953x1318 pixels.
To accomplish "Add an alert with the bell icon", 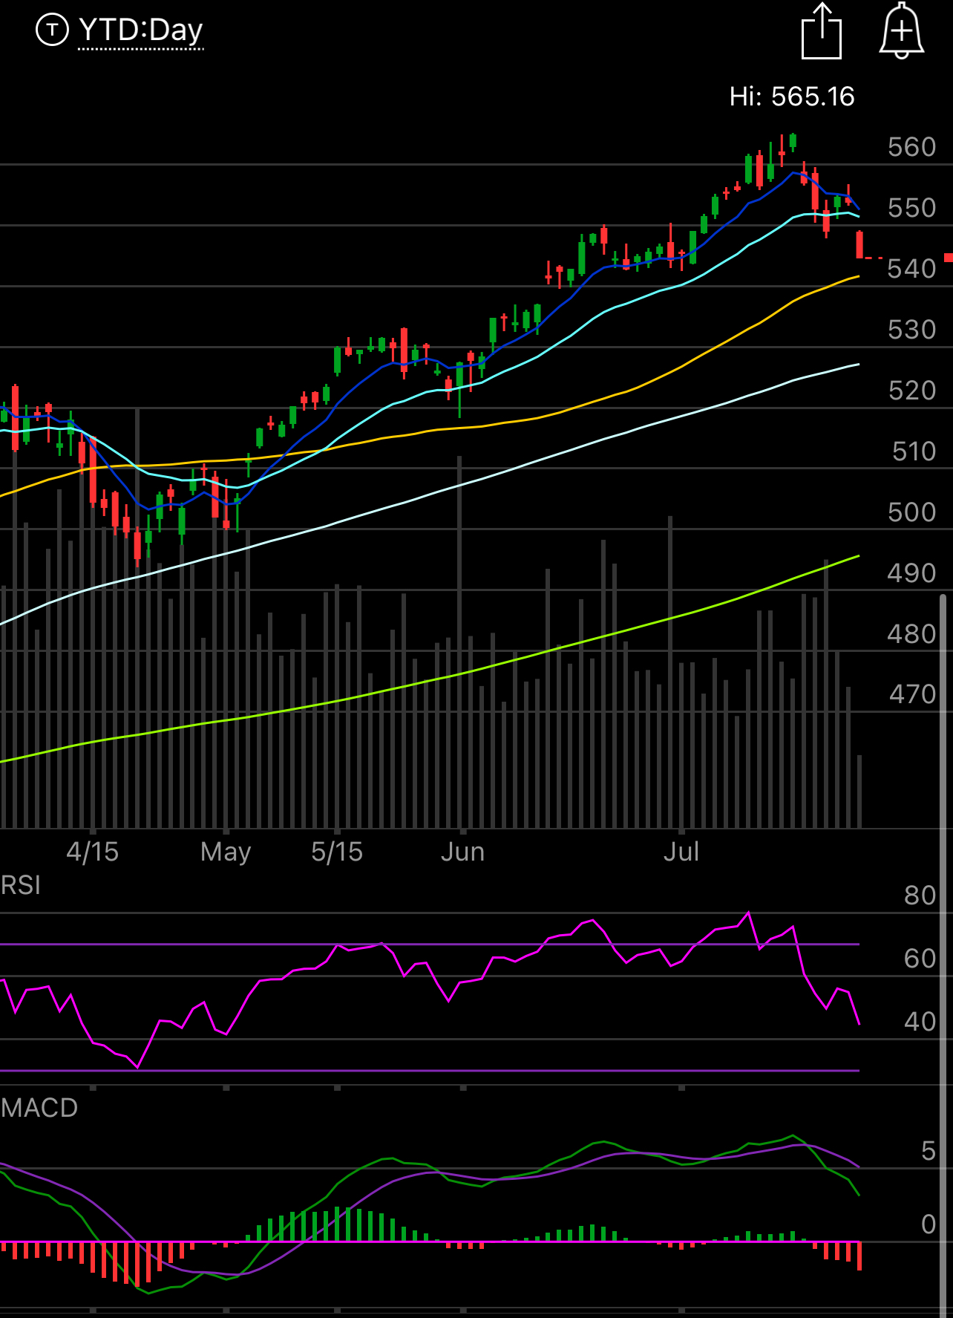I will pos(901,30).
